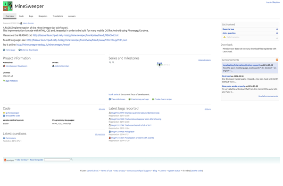Click the footer search magnifier icon
283x186 pixels.
click(72, 160)
